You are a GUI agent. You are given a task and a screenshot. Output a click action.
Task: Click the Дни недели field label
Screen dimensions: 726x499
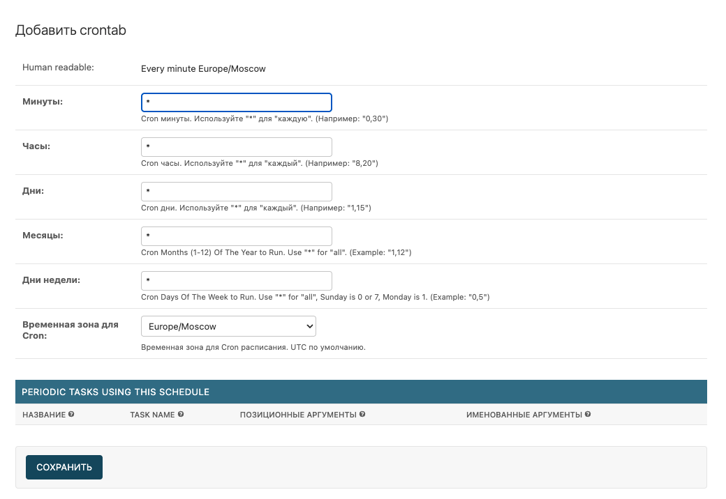point(51,280)
